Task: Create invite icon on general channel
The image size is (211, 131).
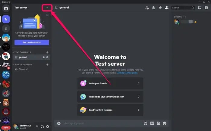Action: point(44,57)
